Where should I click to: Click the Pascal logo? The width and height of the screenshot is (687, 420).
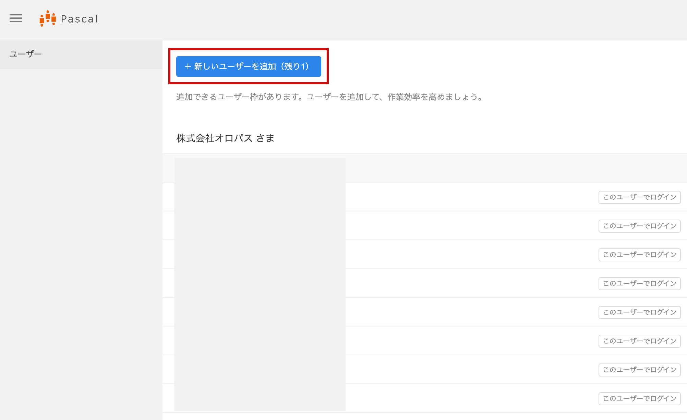pos(69,18)
